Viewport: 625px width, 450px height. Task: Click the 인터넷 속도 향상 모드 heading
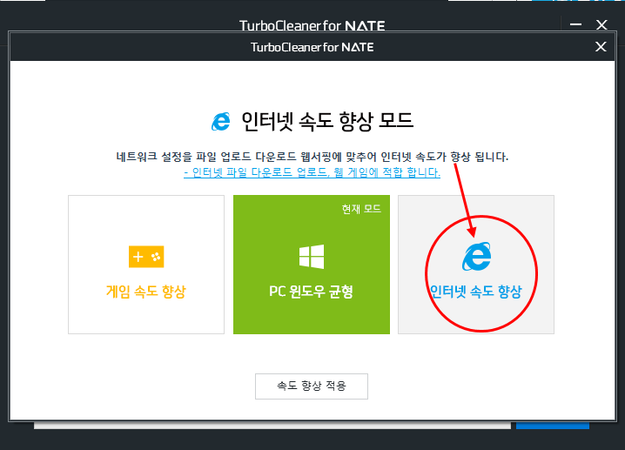tap(327, 121)
